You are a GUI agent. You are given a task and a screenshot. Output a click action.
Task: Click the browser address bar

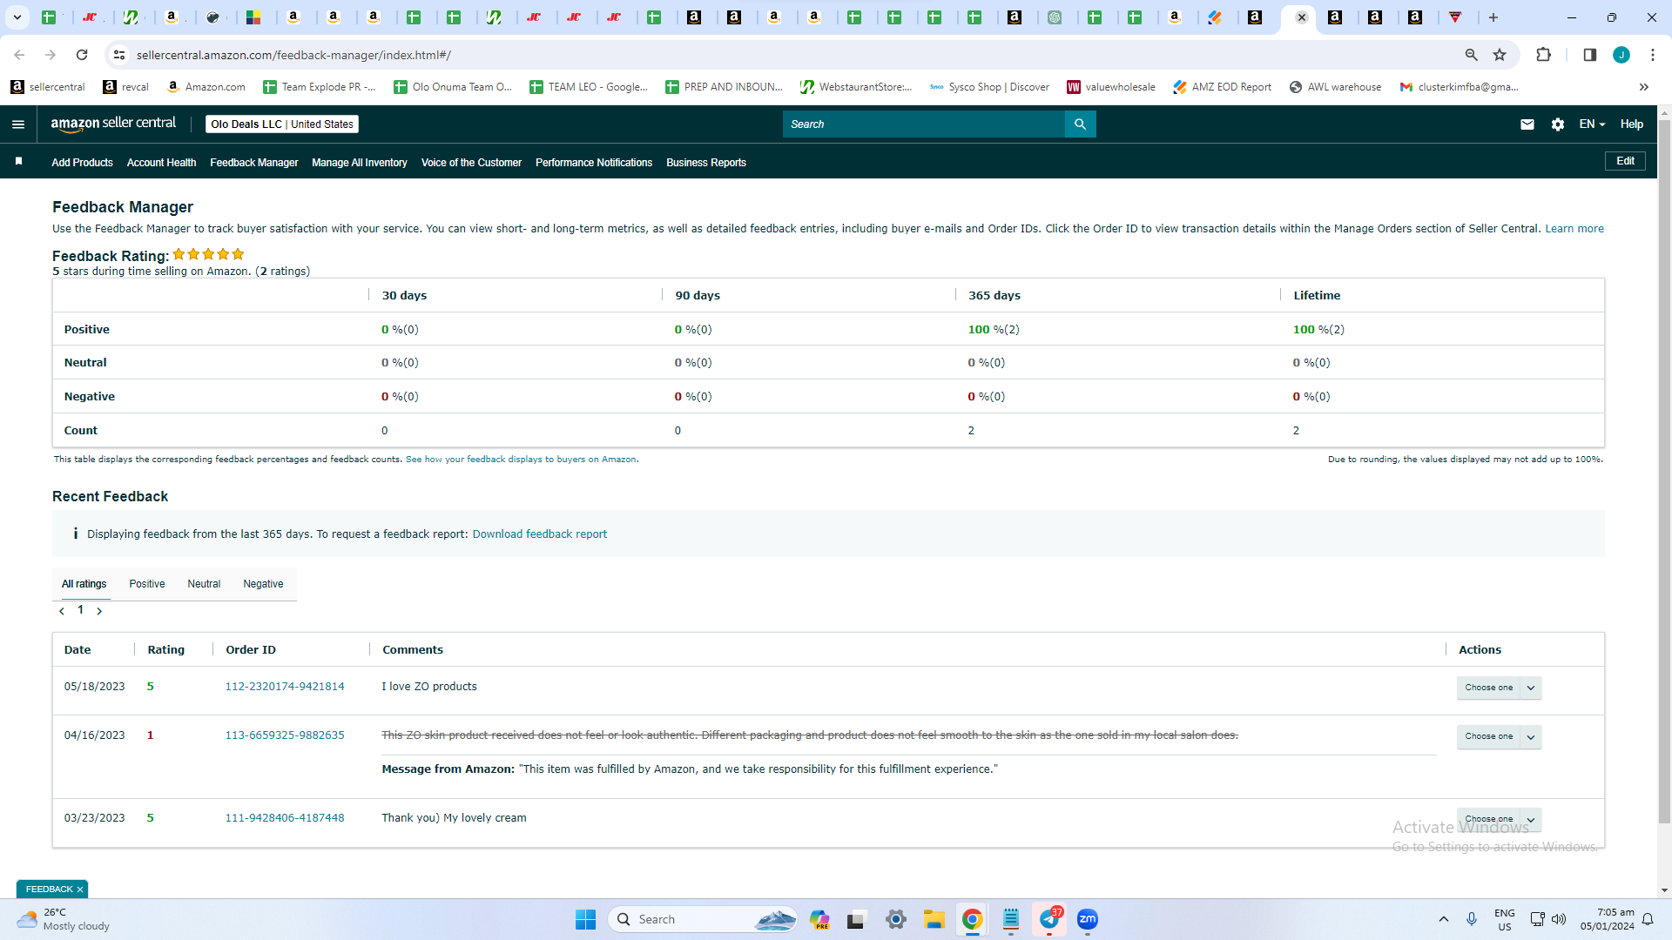(x=784, y=55)
